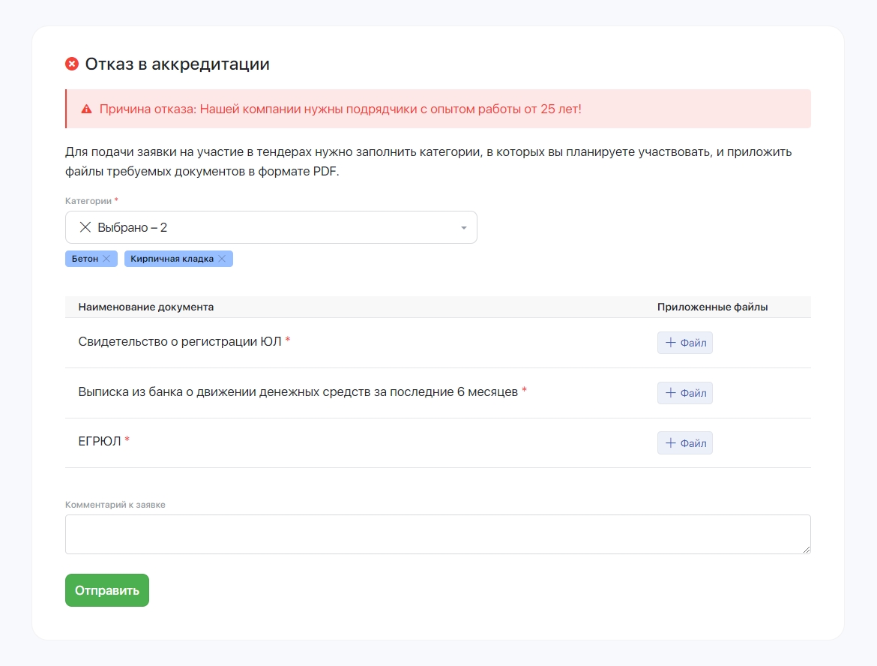877x666 pixels.
Task: Remove the Бетон category tag
Action: [x=106, y=259]
